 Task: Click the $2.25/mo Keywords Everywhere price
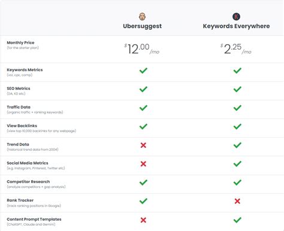click(x=236, y=49)
